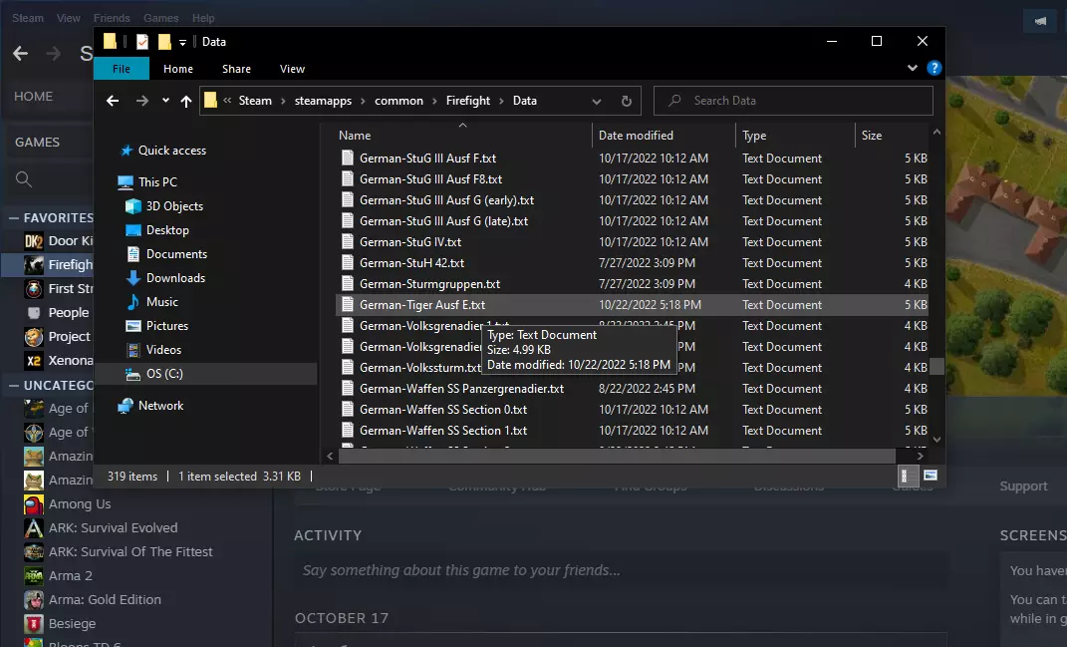Switch to Details view layout icon
The height and width of the screenshot is (647, 1067).
907,476
